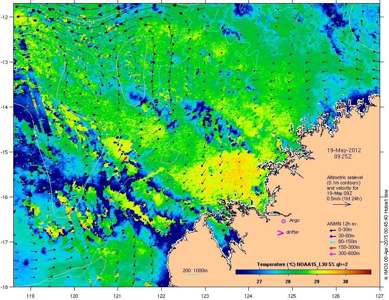Click latitude axis label -16

pos(5,197)
